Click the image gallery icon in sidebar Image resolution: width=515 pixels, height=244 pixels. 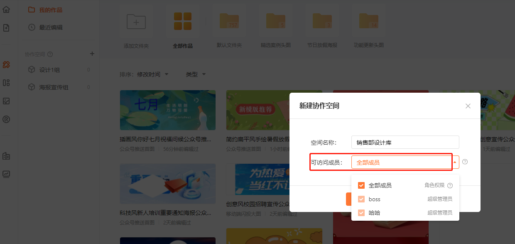(6, 101)
